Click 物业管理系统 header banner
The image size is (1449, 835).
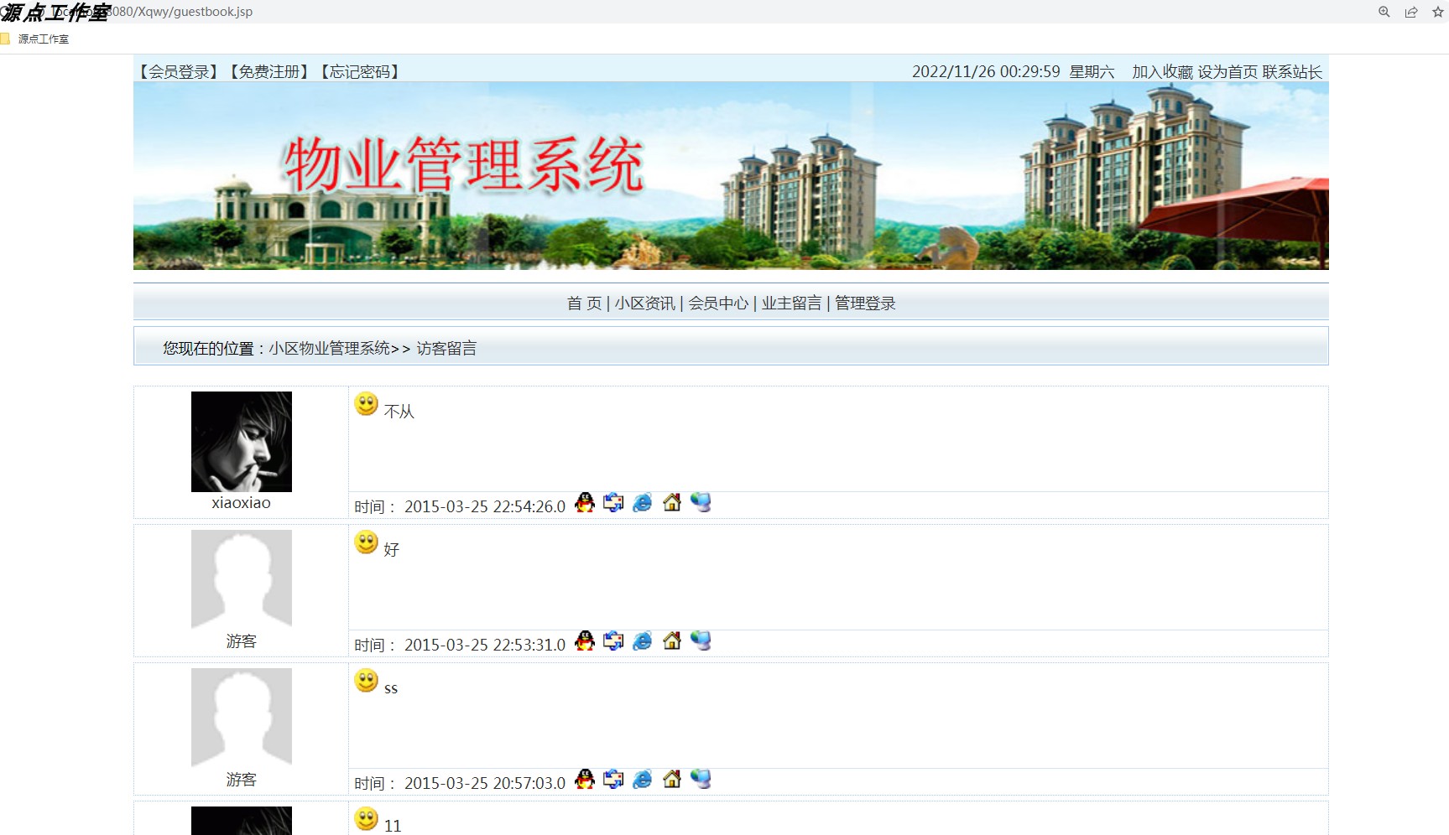pyautogui.click(x=731, y=176)
